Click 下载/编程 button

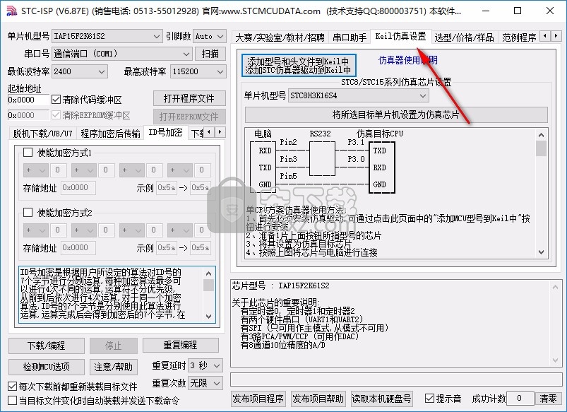(47, 346)
